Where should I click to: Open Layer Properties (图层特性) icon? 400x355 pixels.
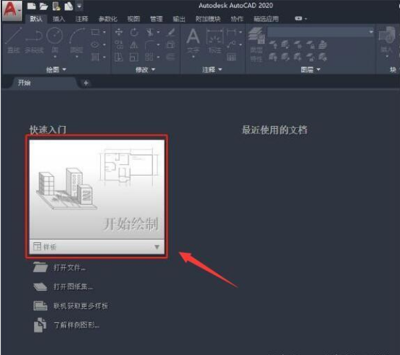click(x=256, y=41)
